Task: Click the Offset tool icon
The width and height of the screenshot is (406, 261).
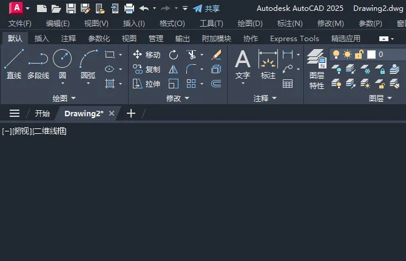Action: [216, 84]
